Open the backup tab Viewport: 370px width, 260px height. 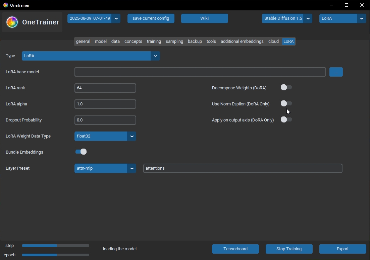click(x=195, y=41)
